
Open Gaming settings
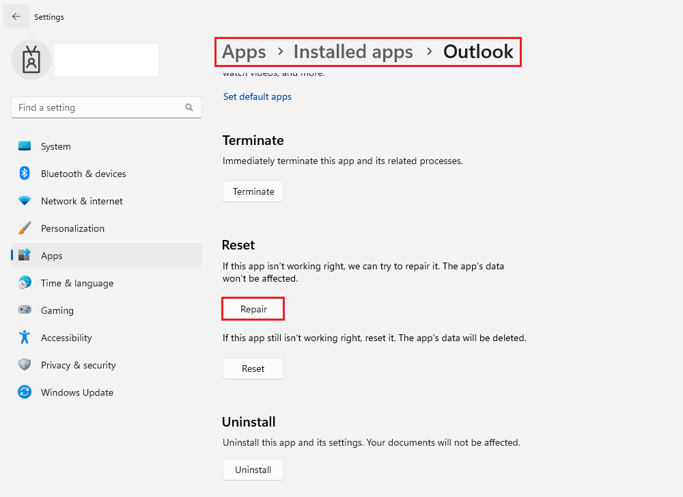(x=107, y=310)
